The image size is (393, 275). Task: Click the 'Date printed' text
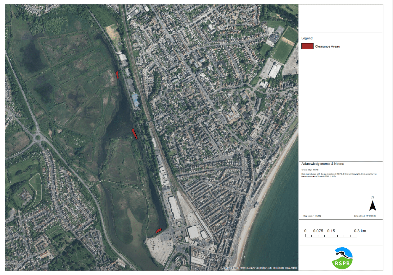tap(364, 216)
